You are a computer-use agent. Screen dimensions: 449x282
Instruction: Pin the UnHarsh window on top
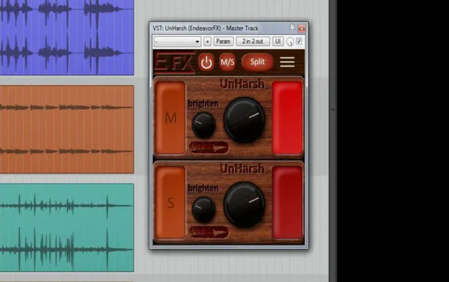coord(292,28)
